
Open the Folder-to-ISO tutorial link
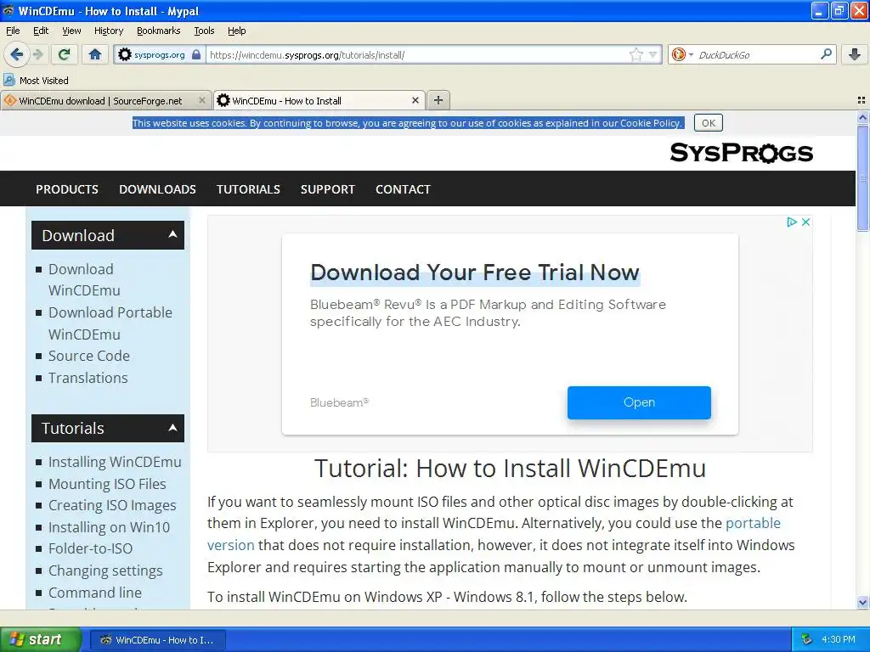click(x=90, y=549)
